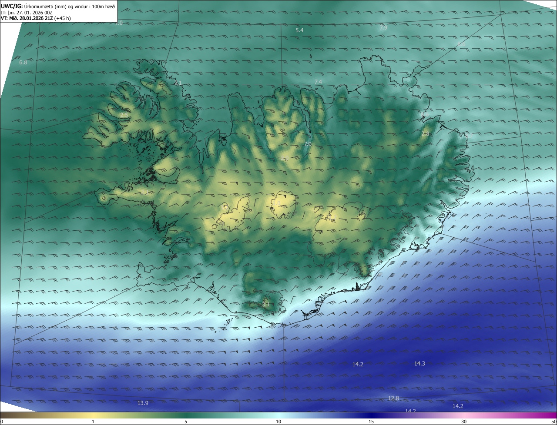Click the 13.9 precipitation value over the sea

pos(143,403)
